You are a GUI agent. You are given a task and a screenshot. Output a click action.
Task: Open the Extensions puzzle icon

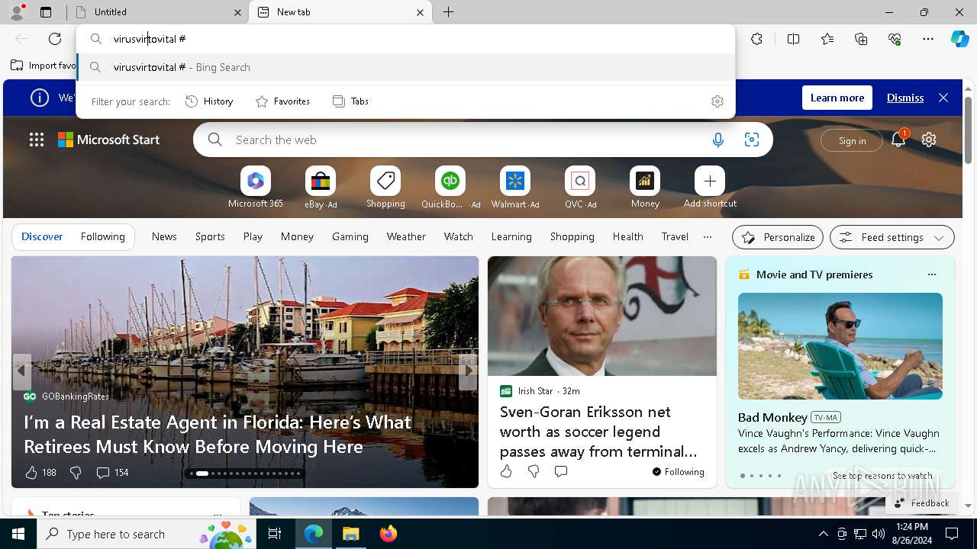pos(756,39)
